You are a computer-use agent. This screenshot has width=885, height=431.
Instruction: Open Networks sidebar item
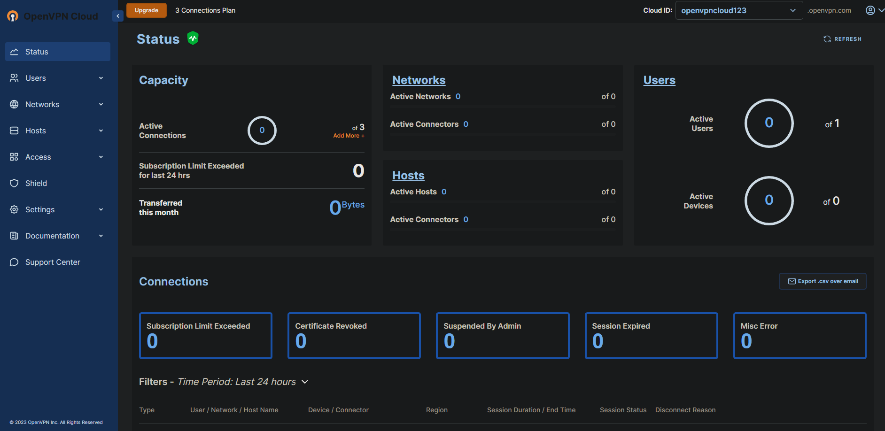[x=58, y=104]
